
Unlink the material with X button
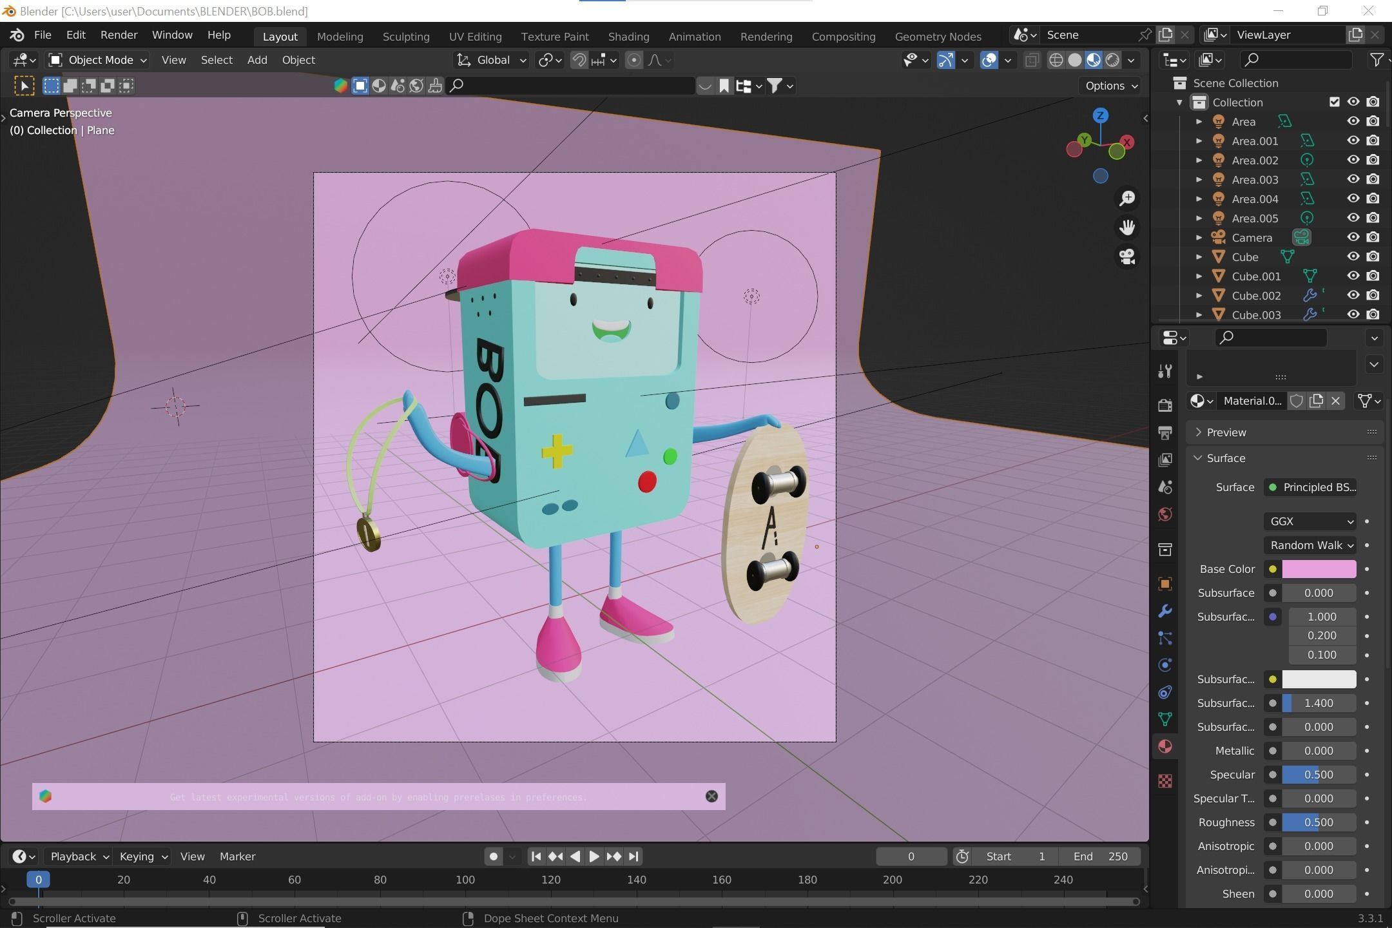point(1336,401)
